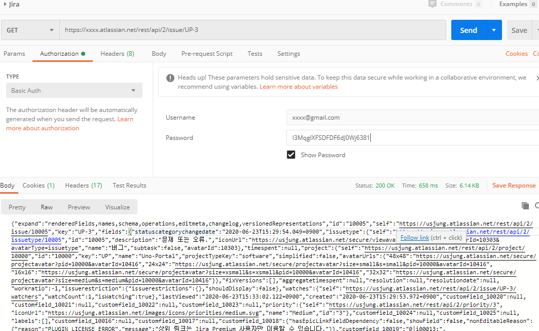This screenshot has width=539, height=331.
Task: Click the Save Response button
Action: (514, 185)
